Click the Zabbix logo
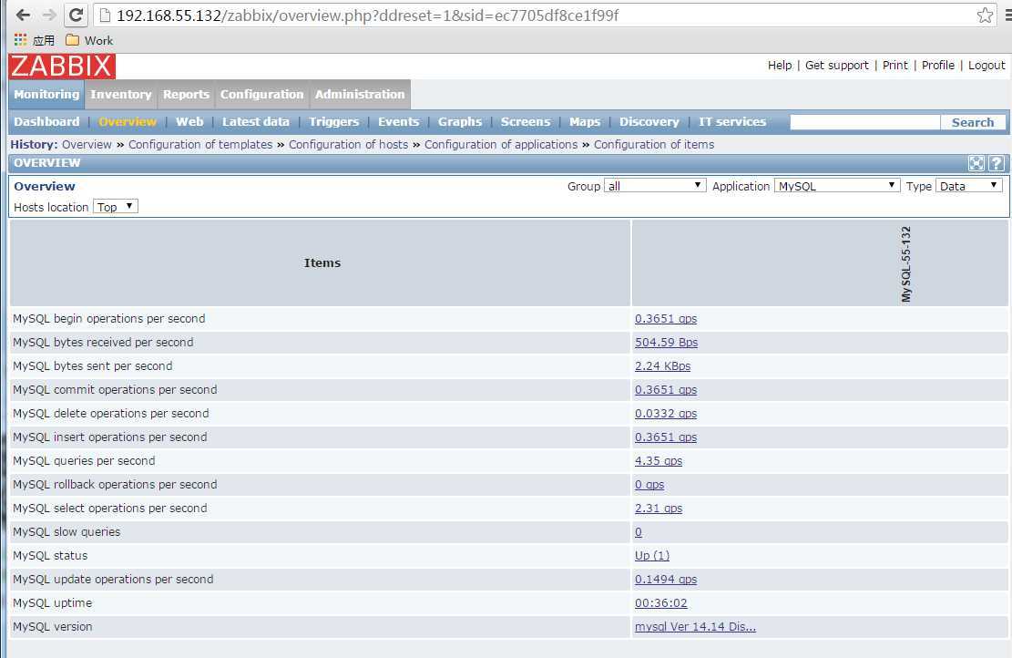Viewport: 1012px width, 658px height. click(x=62, y=67)
